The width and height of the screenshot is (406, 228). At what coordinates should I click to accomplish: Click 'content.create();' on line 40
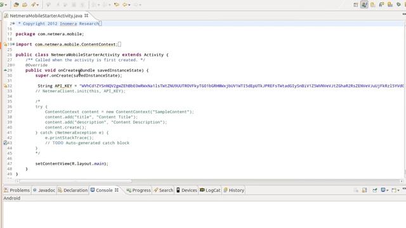coord(66,127)
